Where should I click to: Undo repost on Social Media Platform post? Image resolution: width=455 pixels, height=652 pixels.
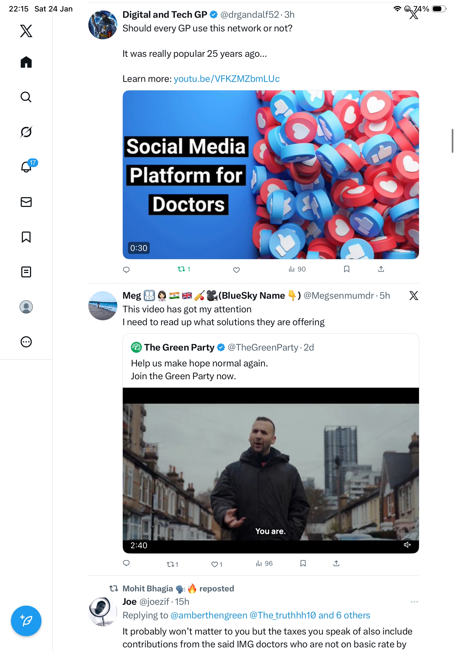point(183,269)
